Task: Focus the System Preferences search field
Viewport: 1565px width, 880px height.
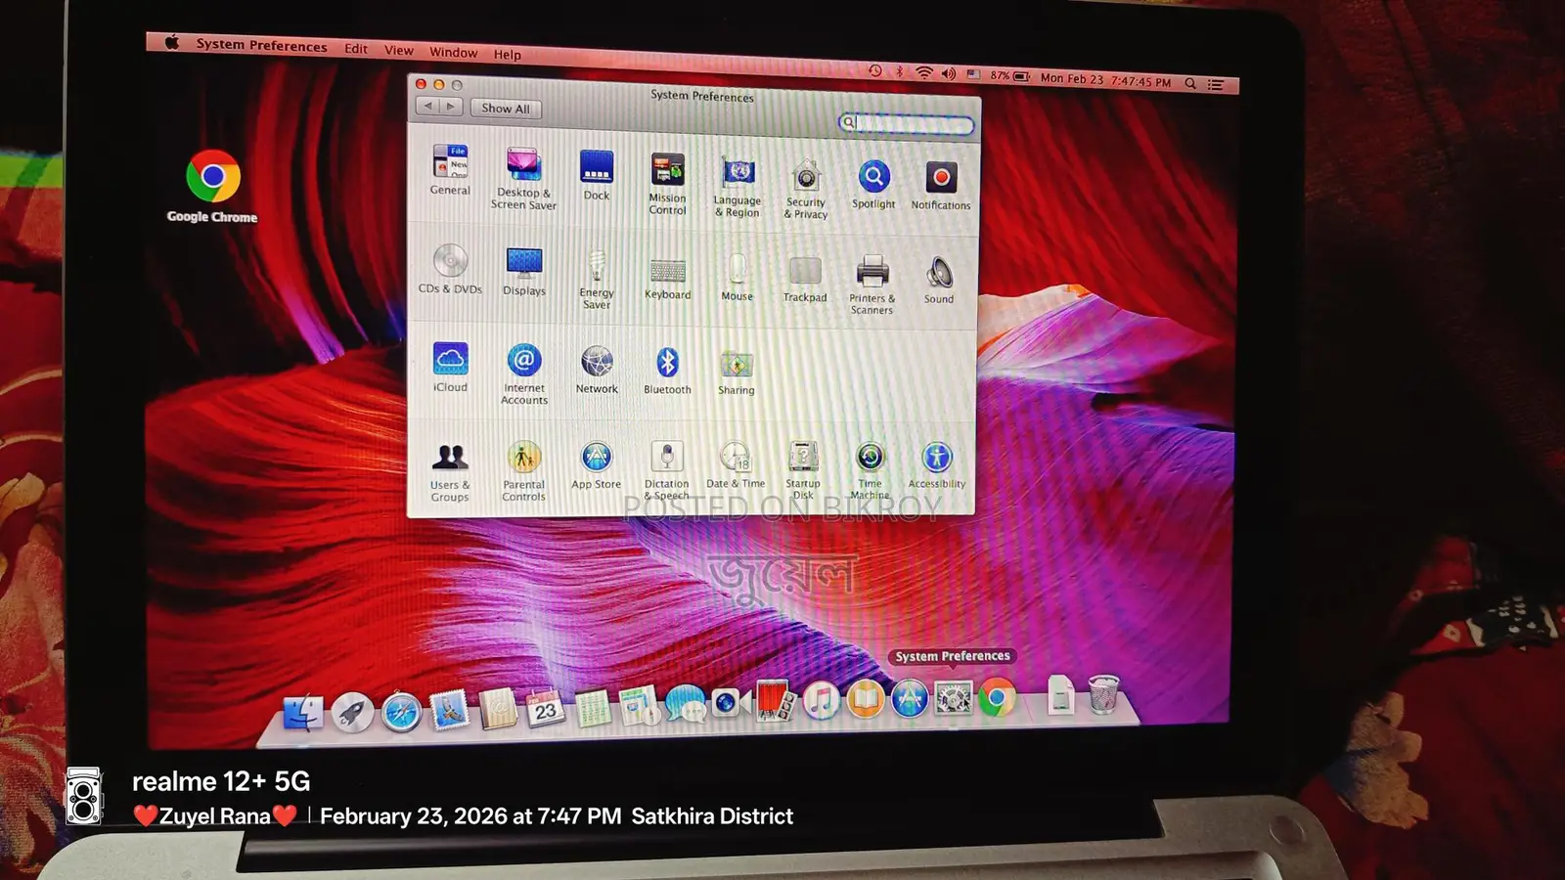Action: tap(907, 123)
